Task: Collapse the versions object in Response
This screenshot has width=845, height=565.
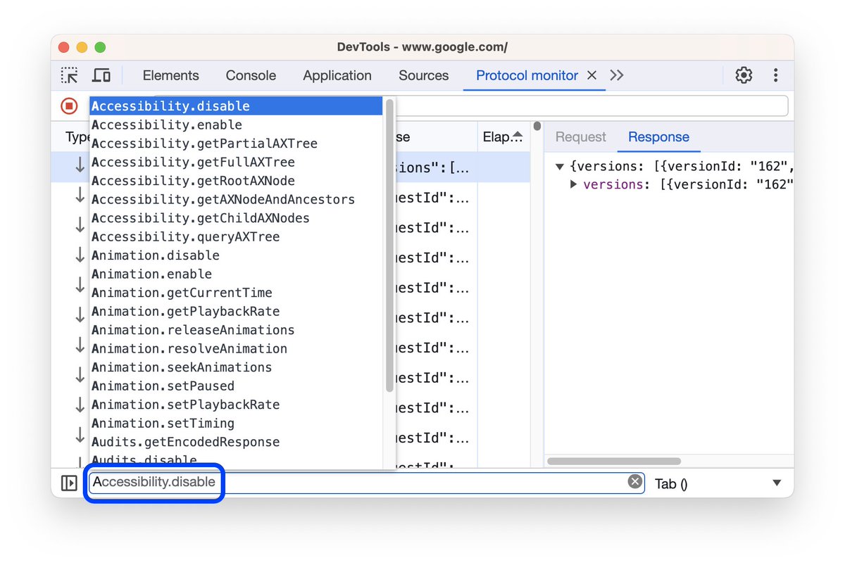Action: tap(559, 166)
